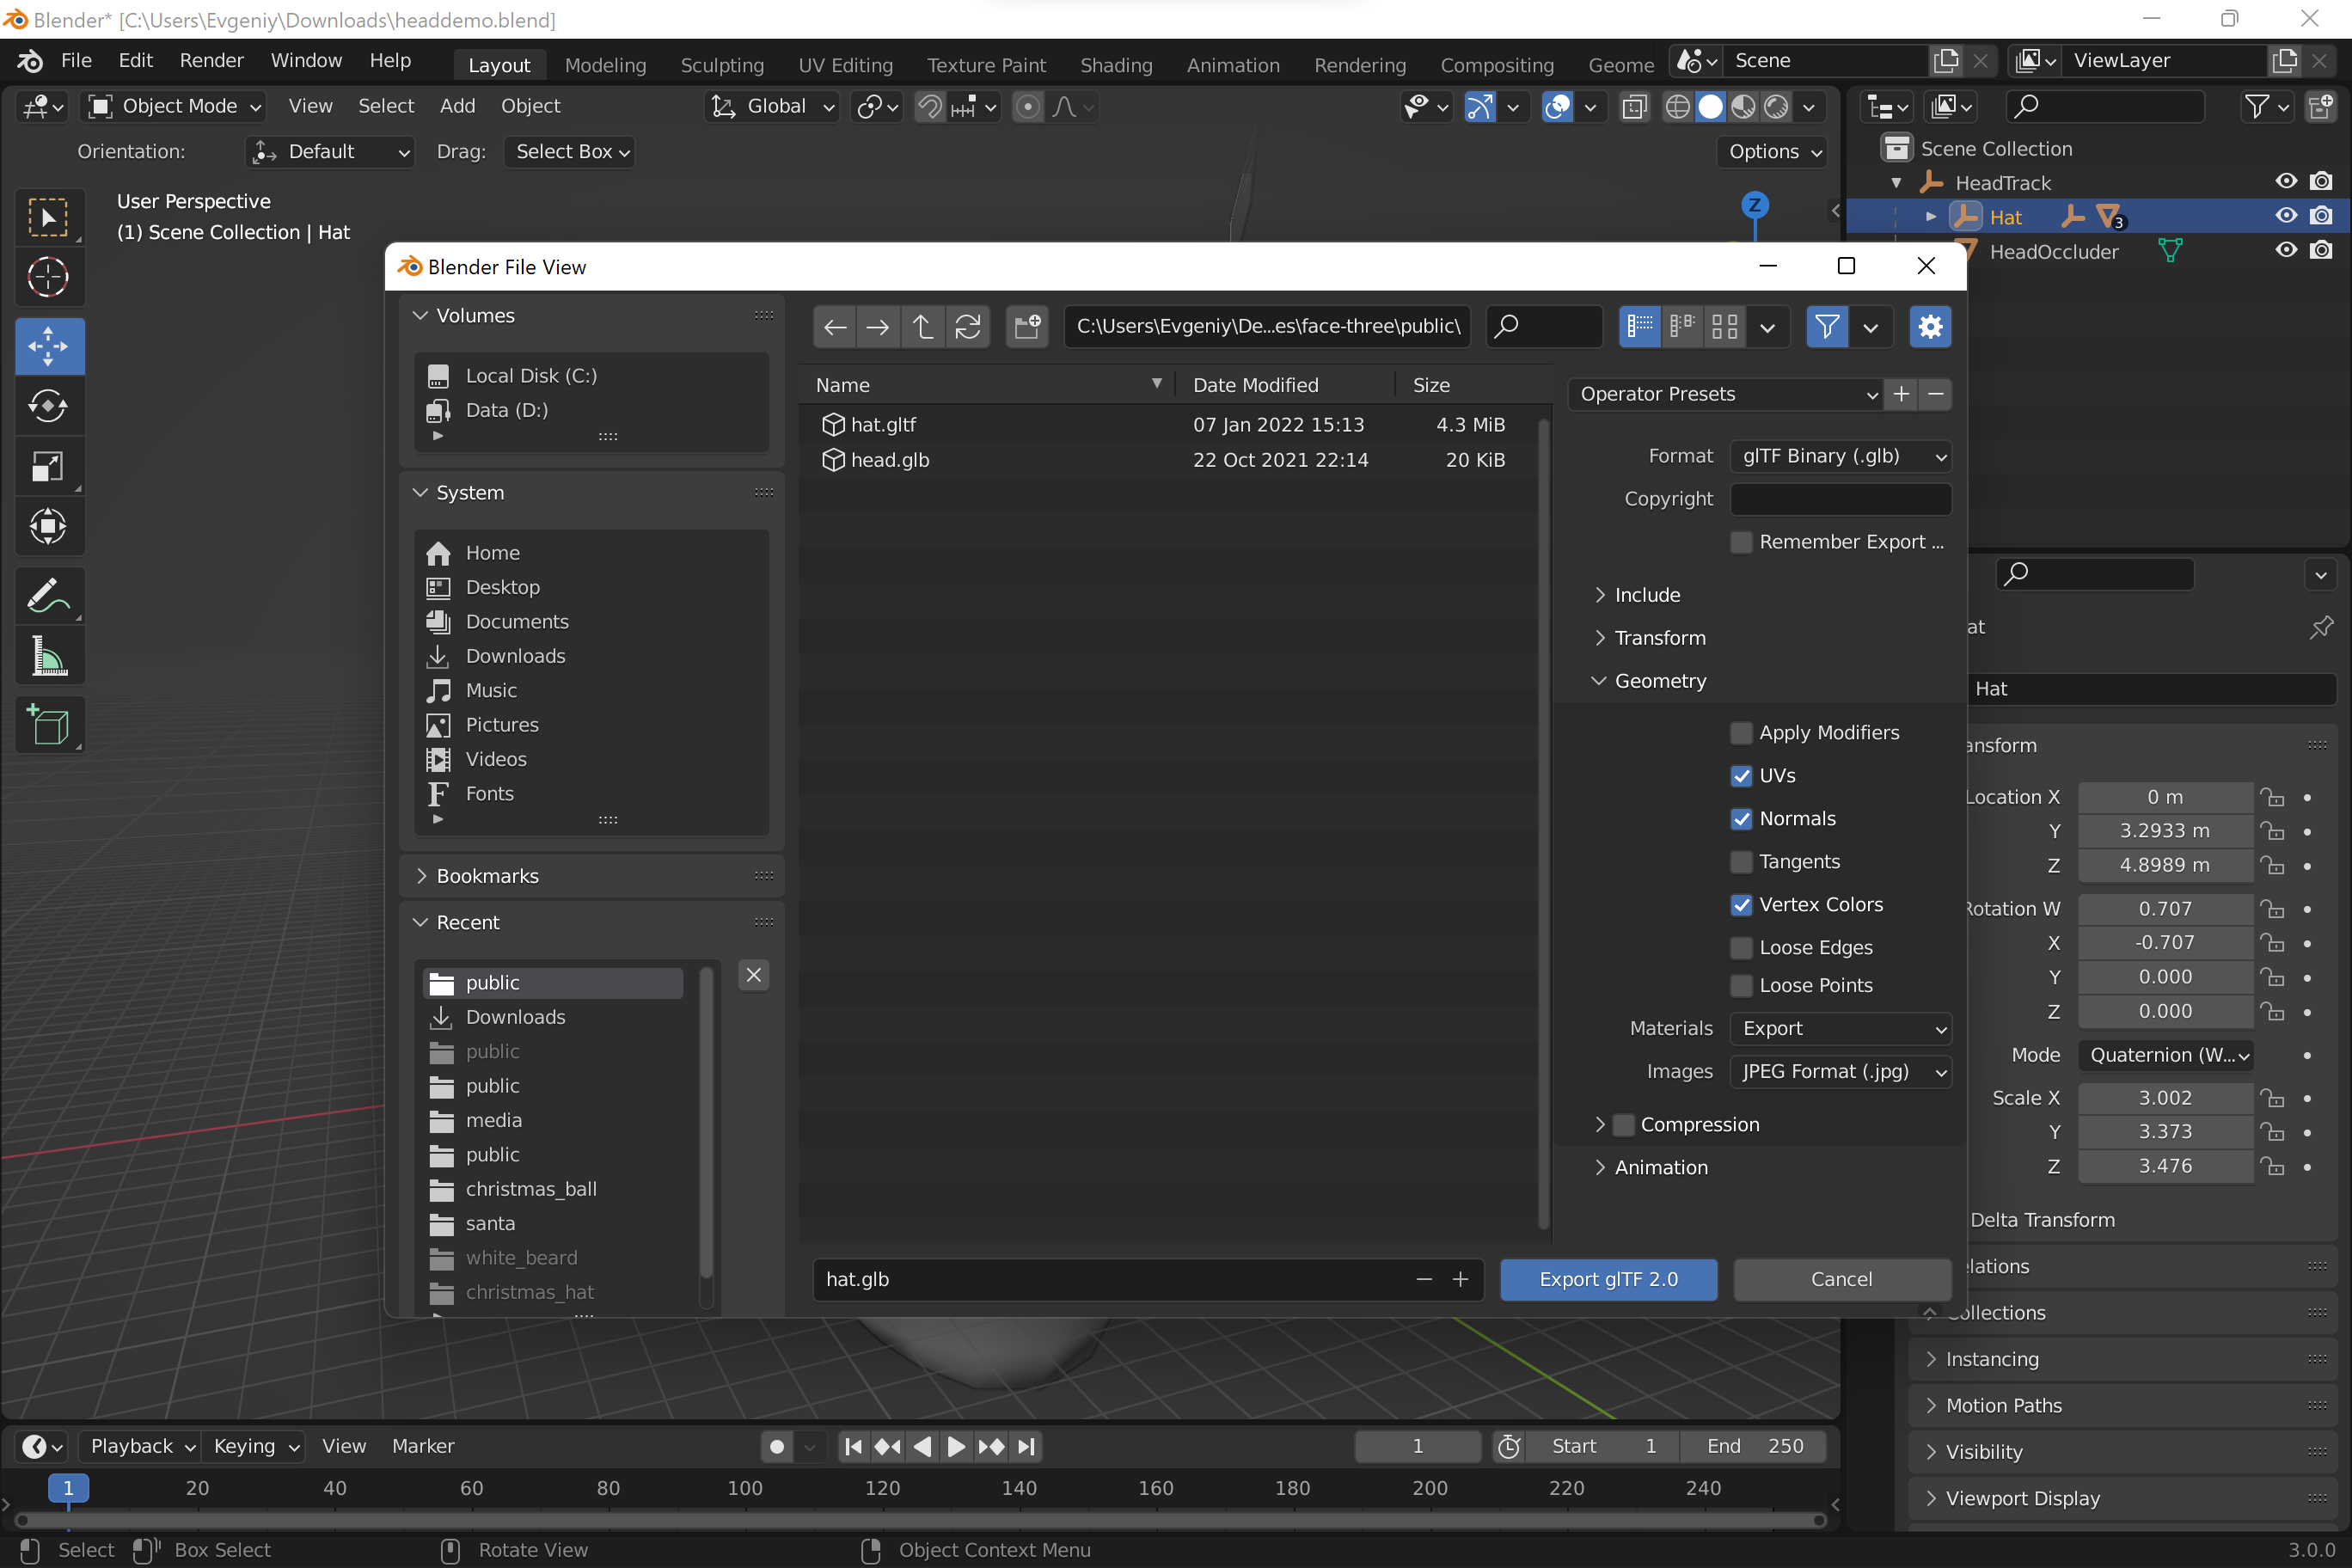2352x1568 pixels.
Task: Click the Export glTF 2.0 button
Action: 1608,1279
